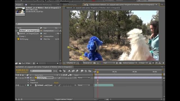Select the timeline composition tab
This screenshot has height=101, width=180.
[x=45, y=67]
